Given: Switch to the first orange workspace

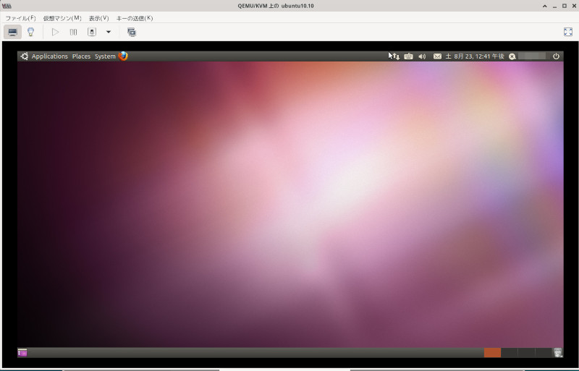Looking at the screenshot, I should click(492, 352).
